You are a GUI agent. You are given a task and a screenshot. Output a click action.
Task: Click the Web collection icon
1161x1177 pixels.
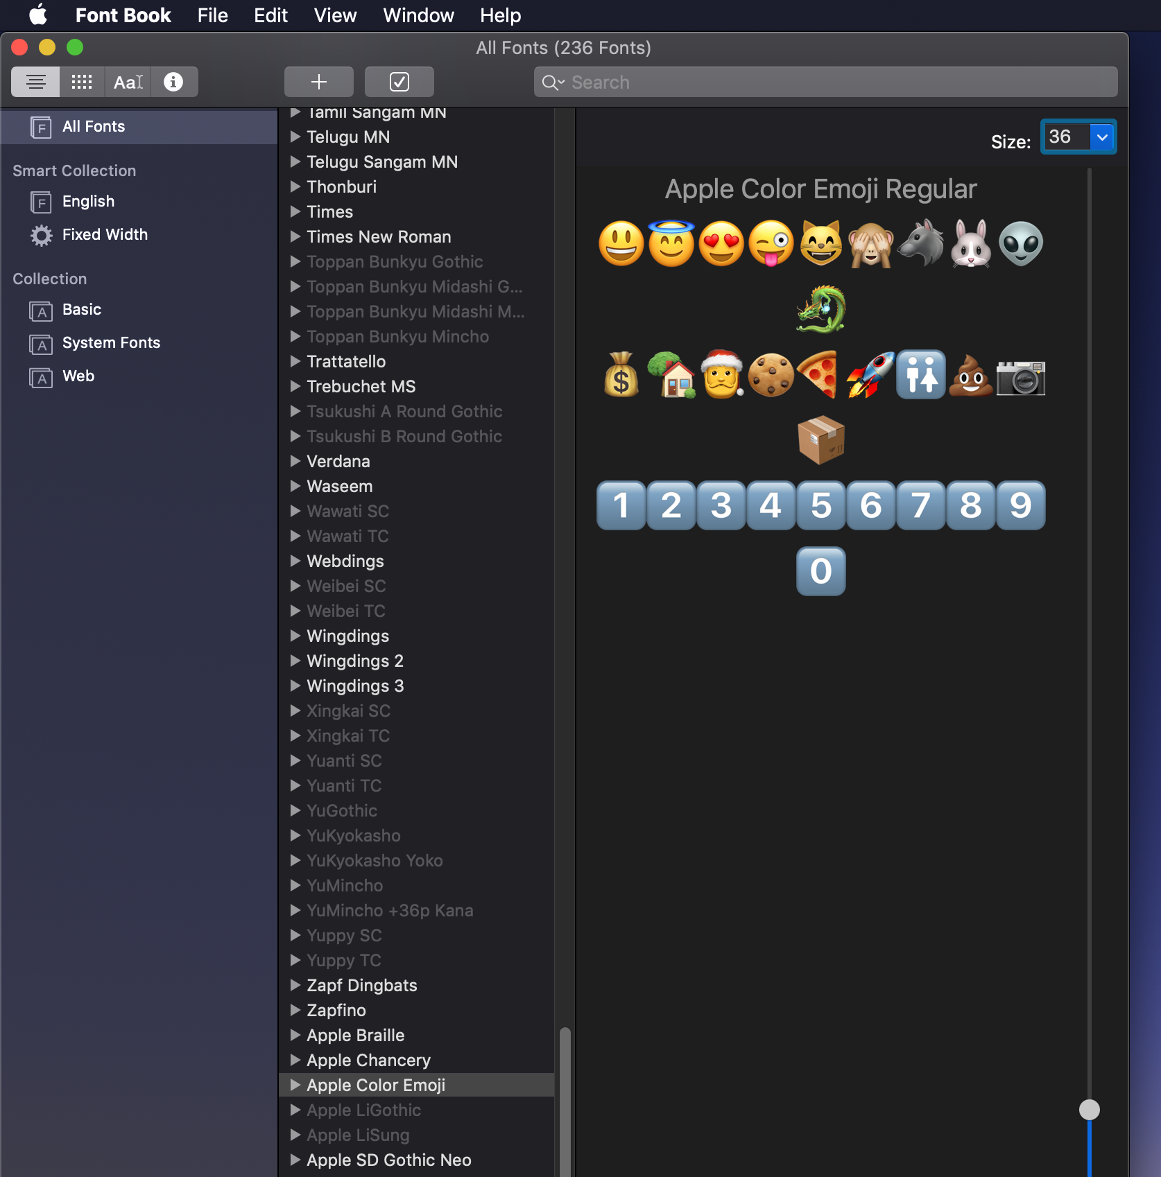(41, 377)
